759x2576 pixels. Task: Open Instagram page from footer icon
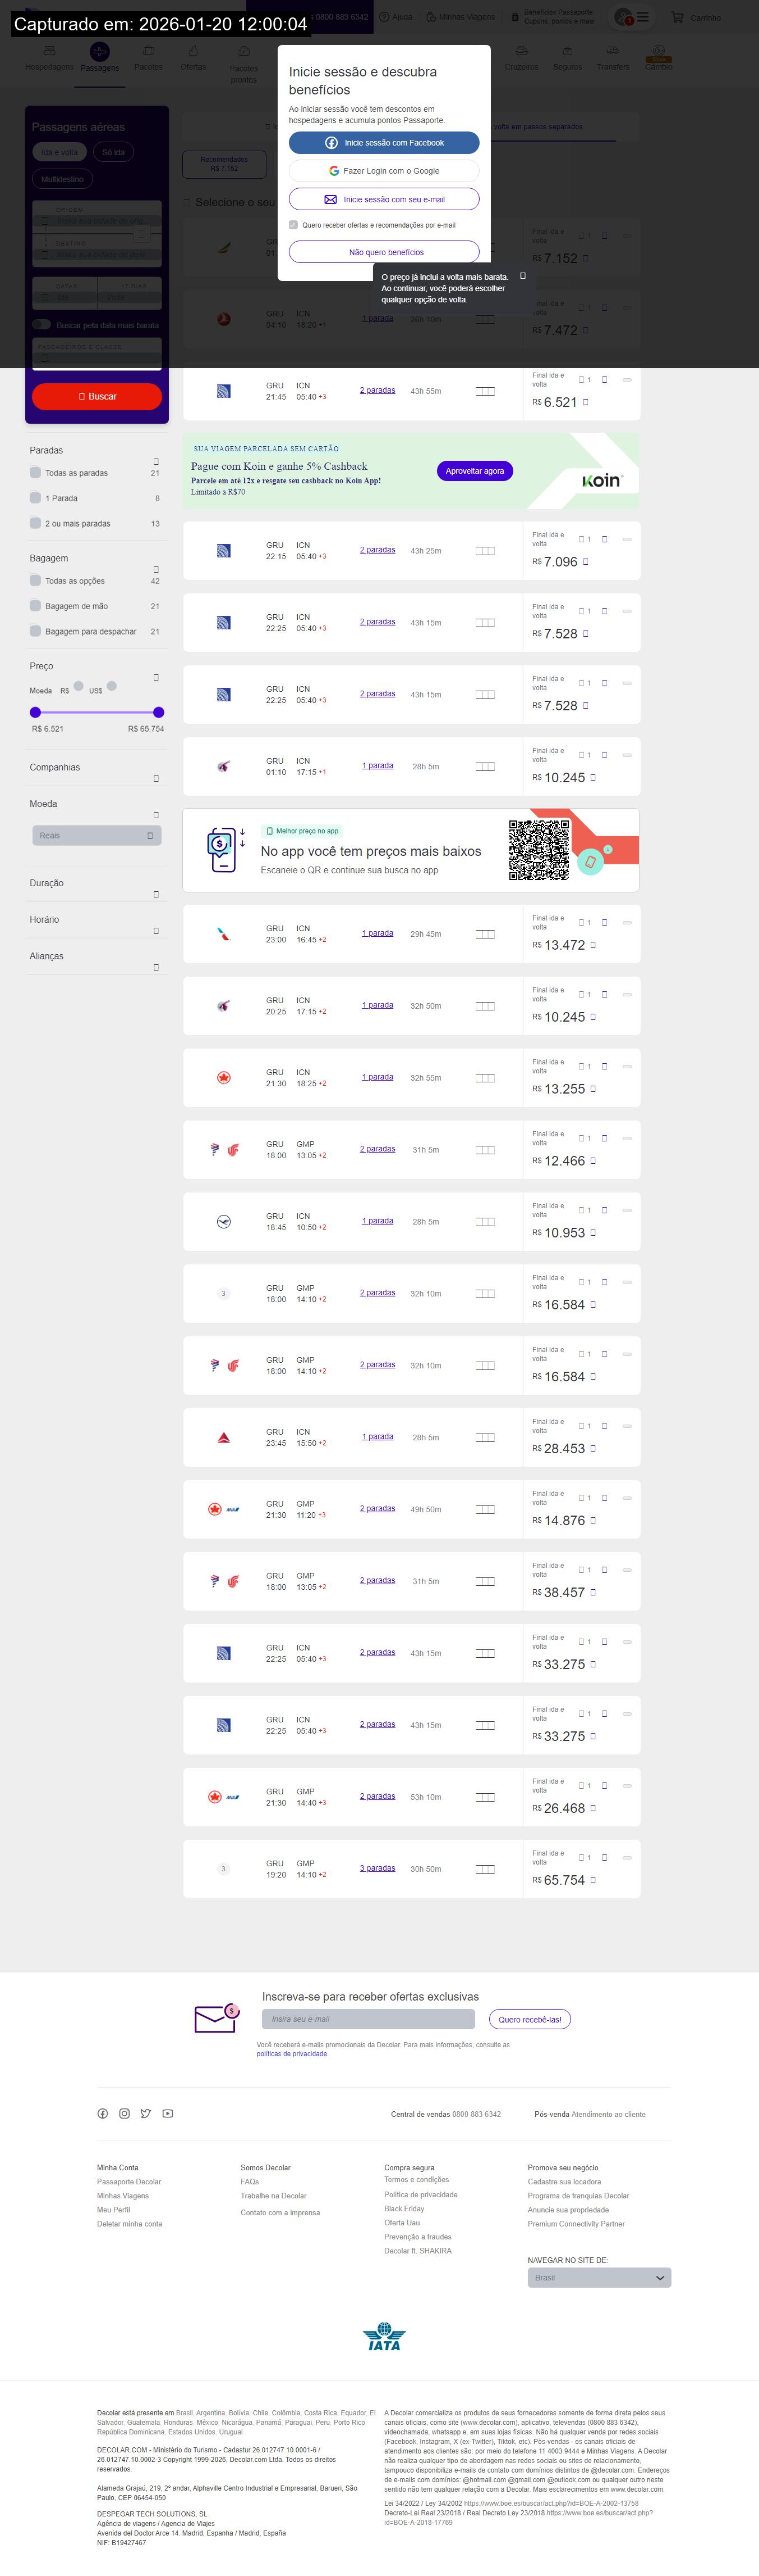[x=125, y=2113]
